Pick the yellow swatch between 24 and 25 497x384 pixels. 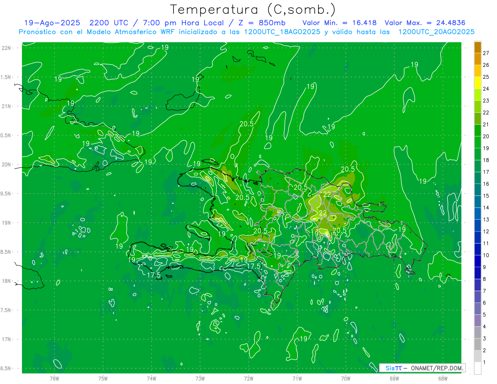click(x=478, y=83)
